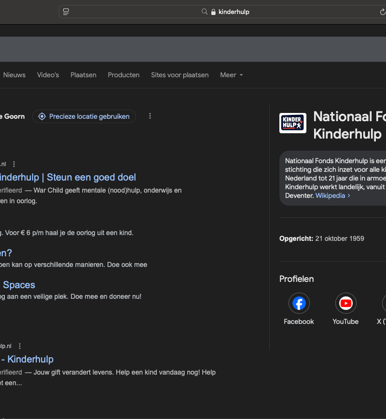Image resolution: width=386 pixels, height=419 pixels.
Task: Click the address bar showing kinderhulp
Action: pos(234,12)
